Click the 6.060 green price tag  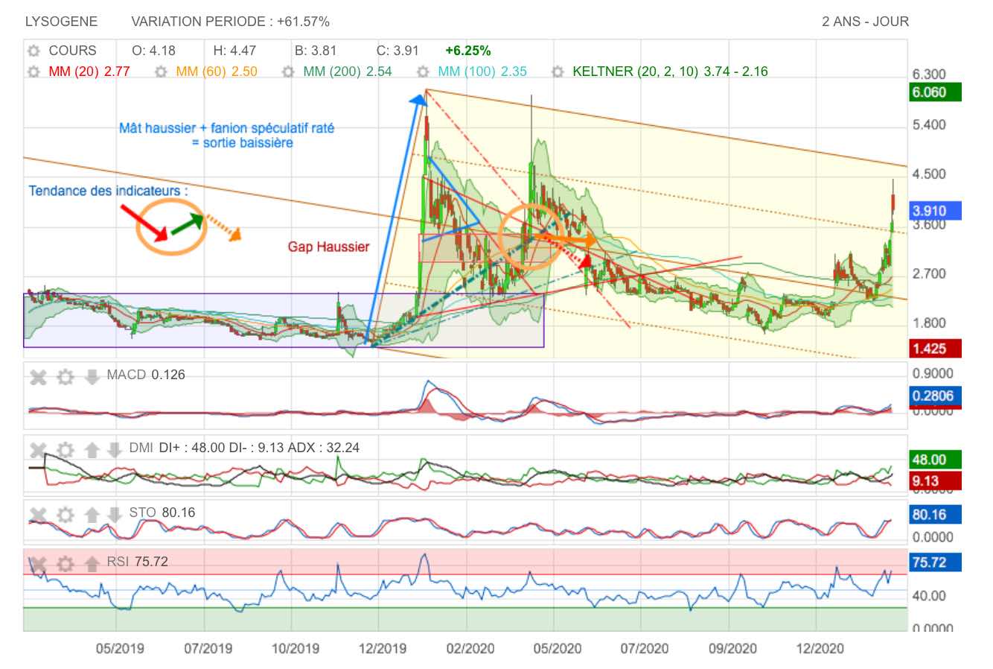tap(936, 92)
